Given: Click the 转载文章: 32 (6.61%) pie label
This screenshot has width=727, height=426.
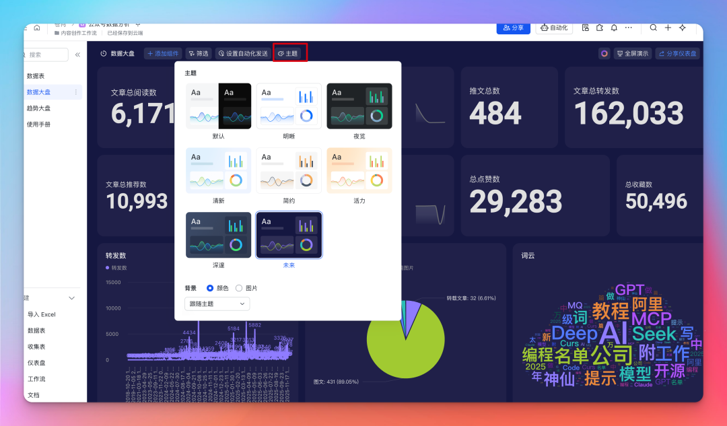Looking at the screenshot, I should pyautogui.click(x=471, y=298).
